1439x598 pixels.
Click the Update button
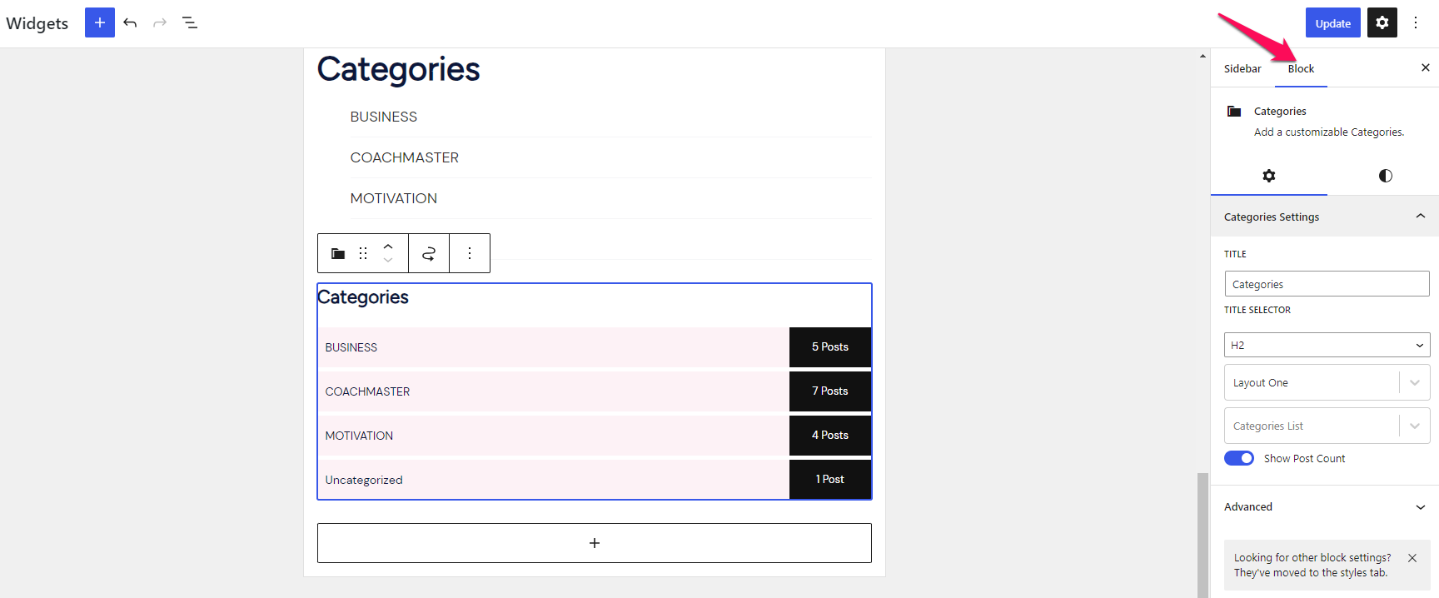coord(1332,22)
